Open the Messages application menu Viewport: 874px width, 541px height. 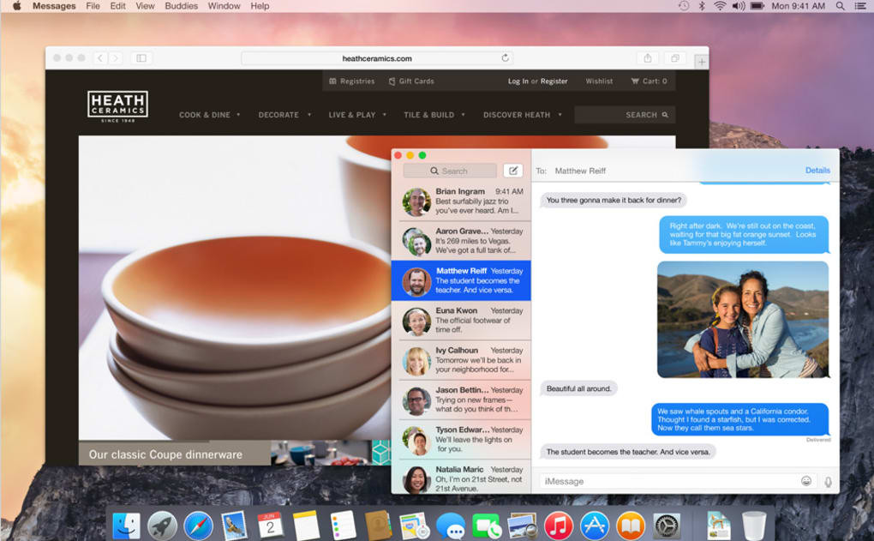54,6
